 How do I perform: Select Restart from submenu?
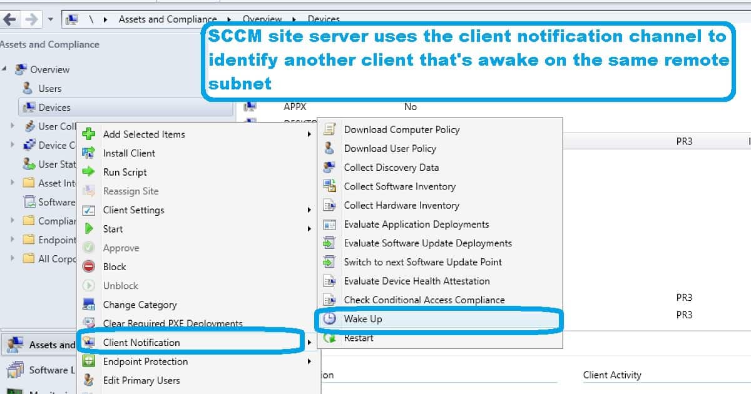click(x=359, y=338)
